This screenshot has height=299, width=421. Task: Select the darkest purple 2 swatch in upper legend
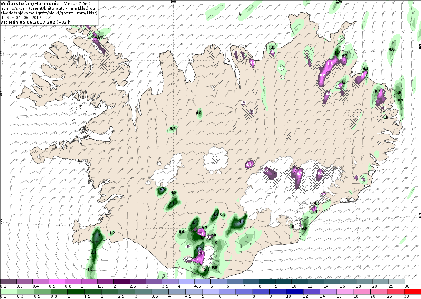(x=122, y=282)
